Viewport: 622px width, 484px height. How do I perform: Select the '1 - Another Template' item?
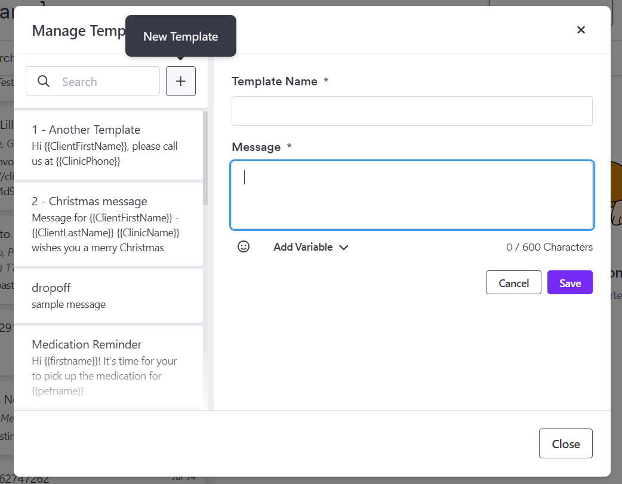(108, 145)
